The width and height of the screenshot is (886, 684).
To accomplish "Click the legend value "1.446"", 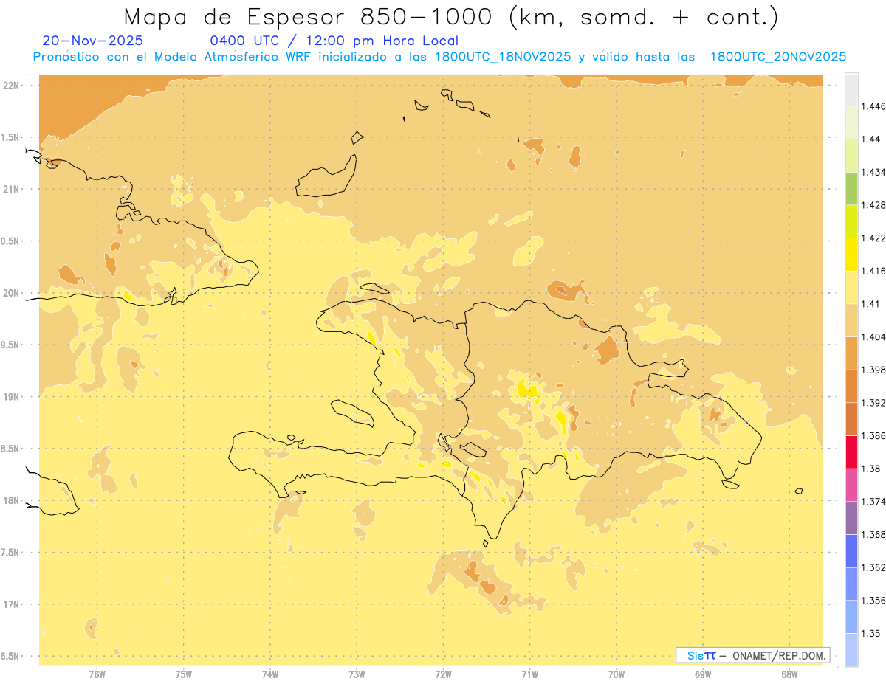I will [873, 106].
